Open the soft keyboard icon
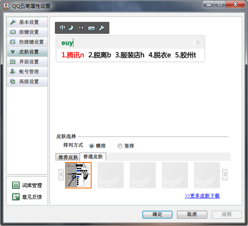 pyautogui.click(x=91, y=28)
